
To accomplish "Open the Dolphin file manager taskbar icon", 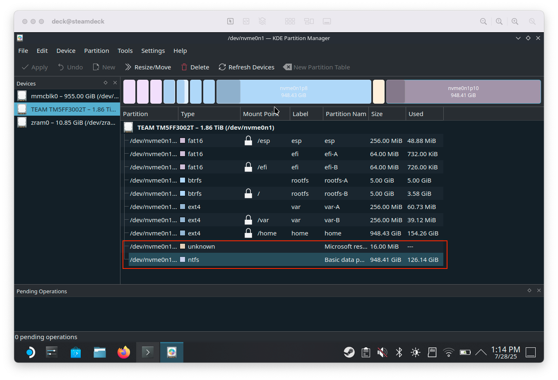I will click(100, 352).
